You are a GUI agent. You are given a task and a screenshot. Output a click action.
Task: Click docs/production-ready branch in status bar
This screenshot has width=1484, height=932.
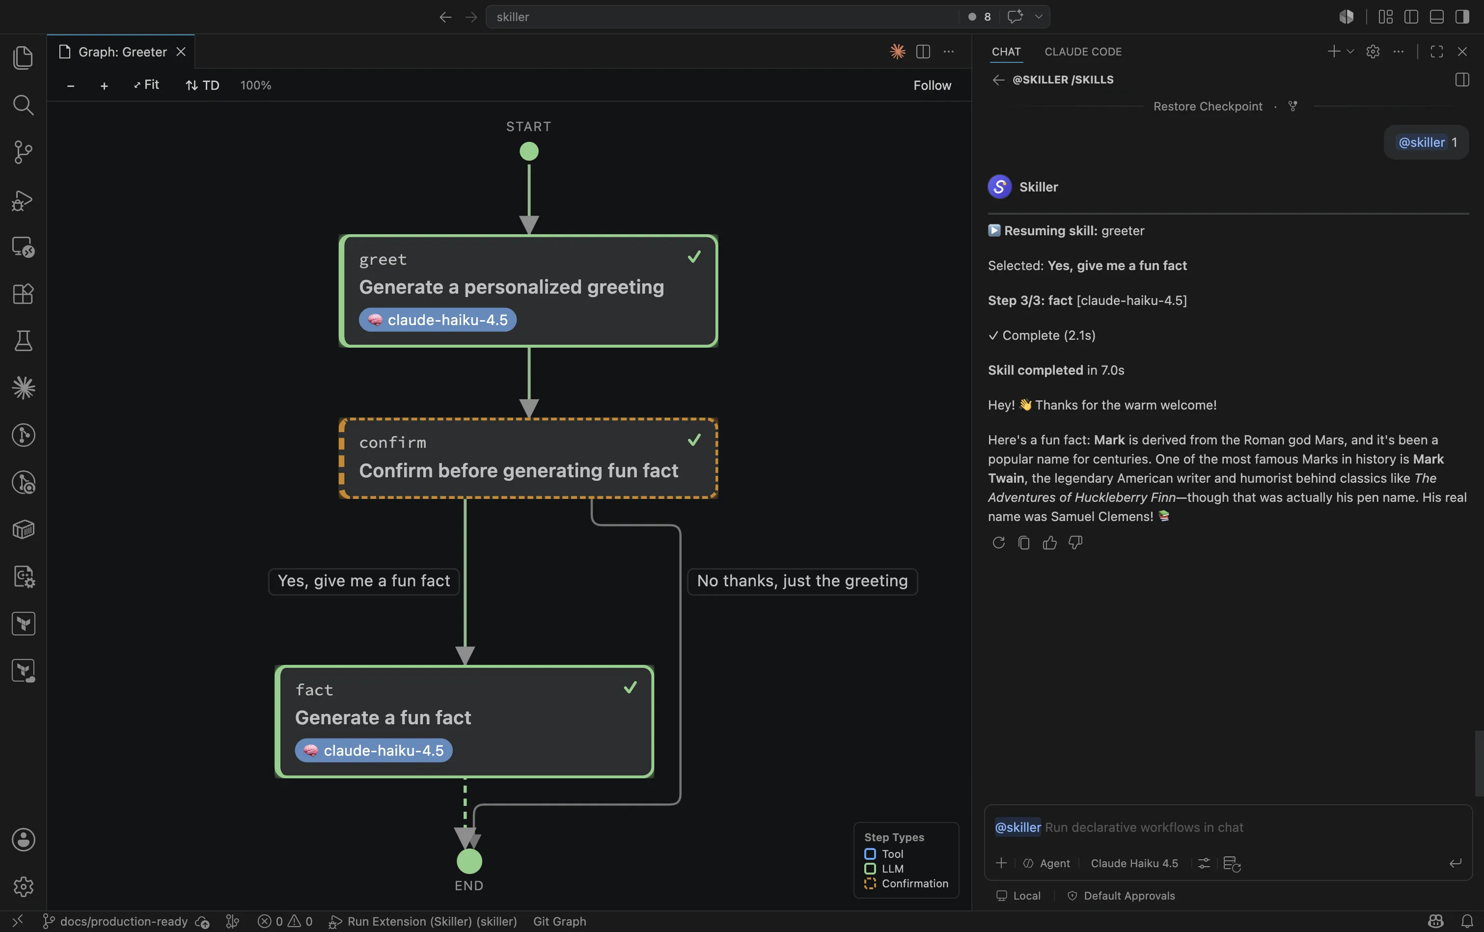(x=115, y=922)
